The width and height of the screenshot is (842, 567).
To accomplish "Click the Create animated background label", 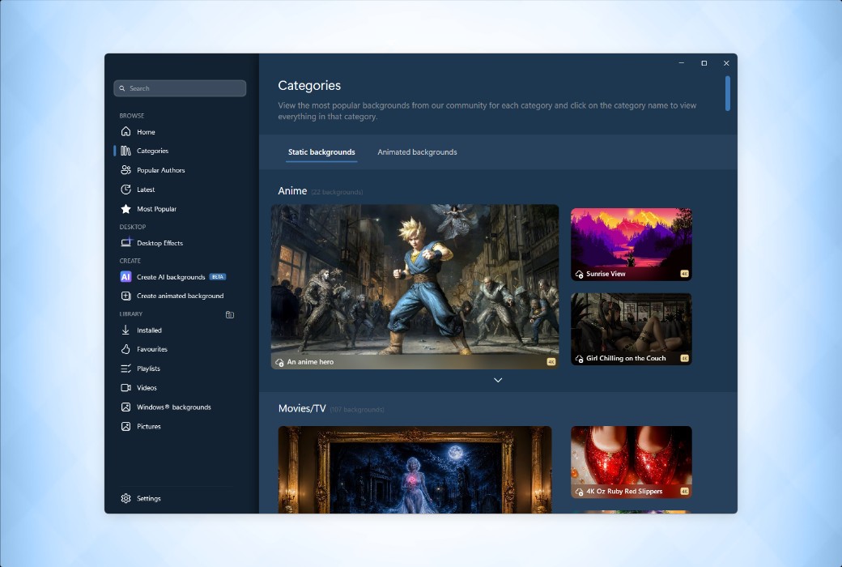I will click(x=180, y=296).
